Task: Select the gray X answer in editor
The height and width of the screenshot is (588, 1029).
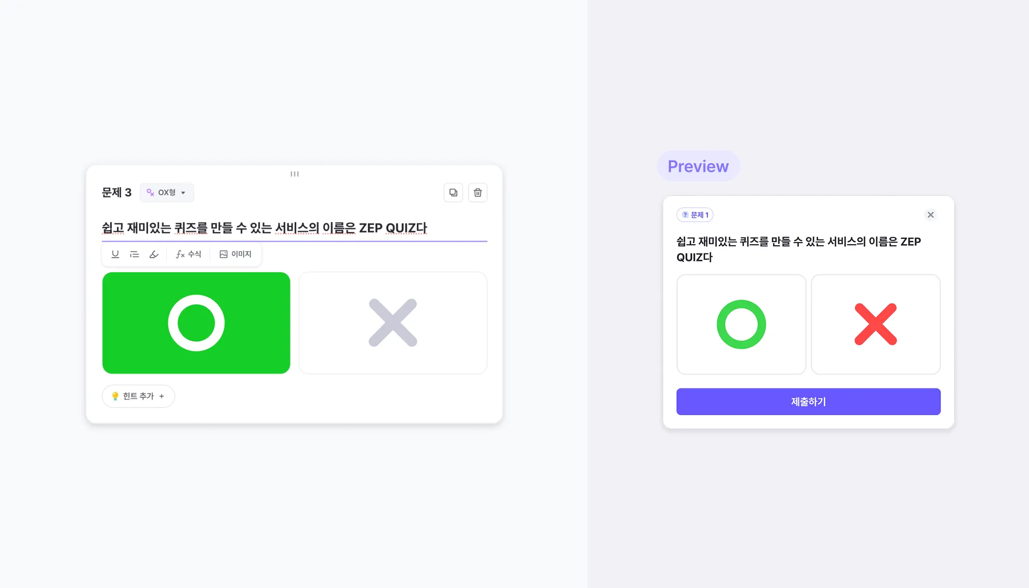Action: (393, 323)
